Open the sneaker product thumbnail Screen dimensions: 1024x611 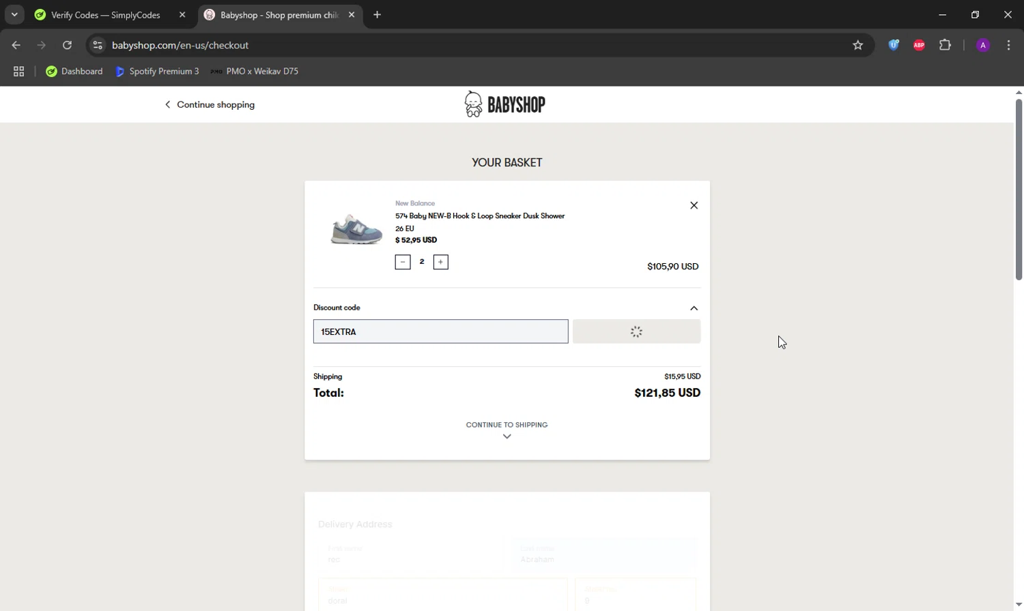click(x=356, y=228)
